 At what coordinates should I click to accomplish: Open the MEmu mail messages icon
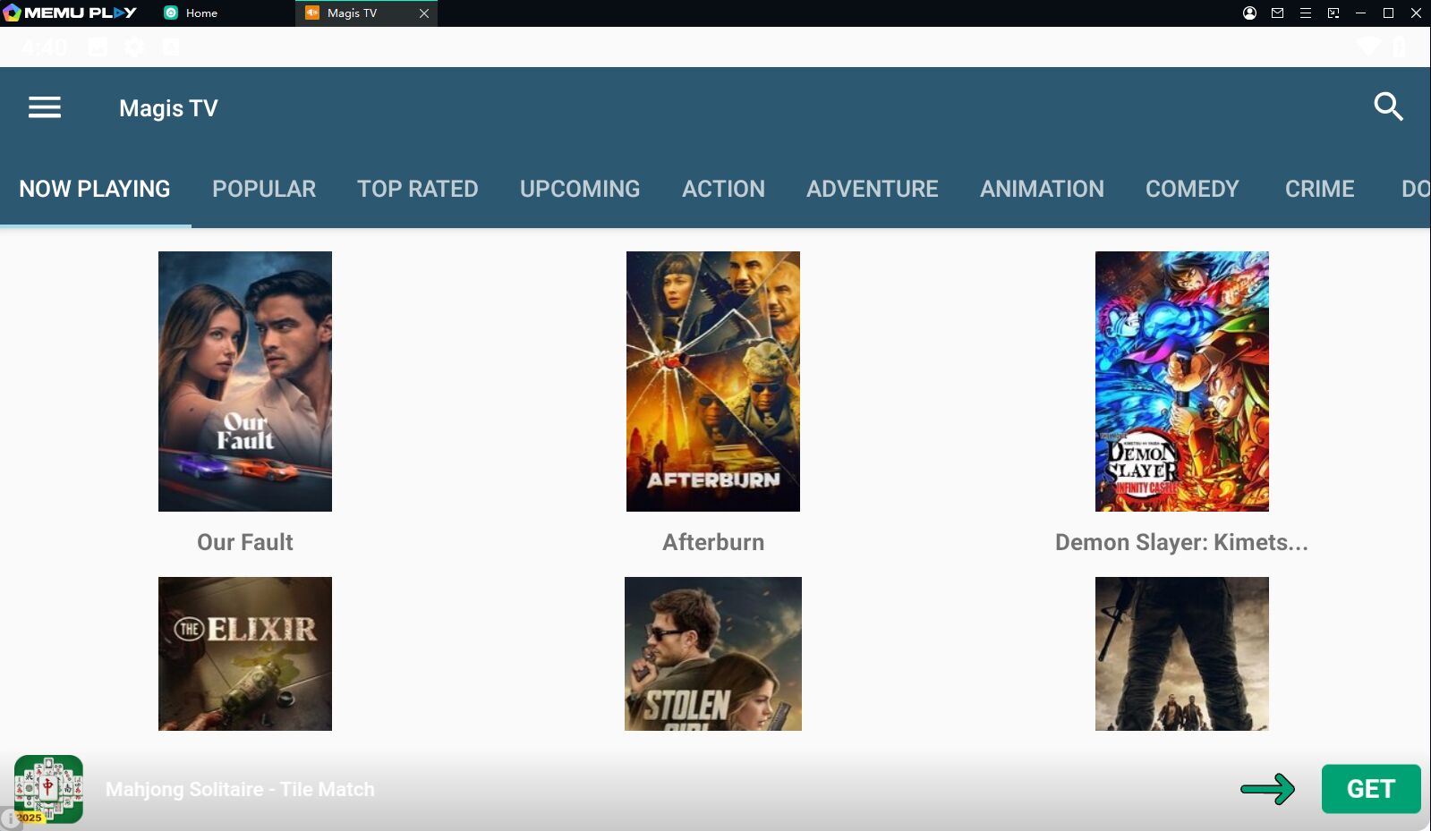tap(1277, 13)
